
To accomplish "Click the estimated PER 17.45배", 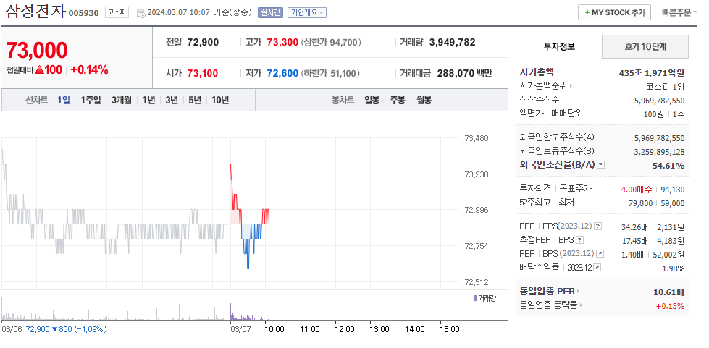I will 634,242.
